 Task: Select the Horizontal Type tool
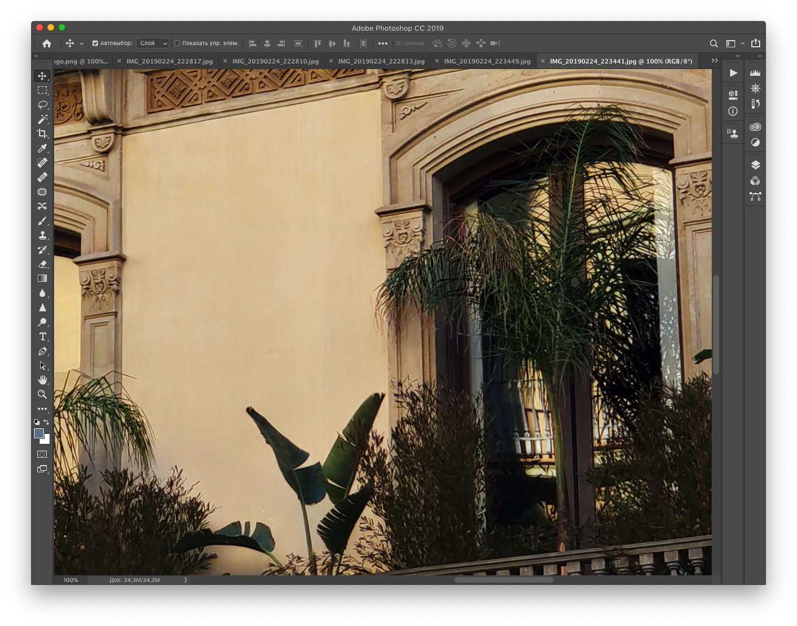point(42,337)
